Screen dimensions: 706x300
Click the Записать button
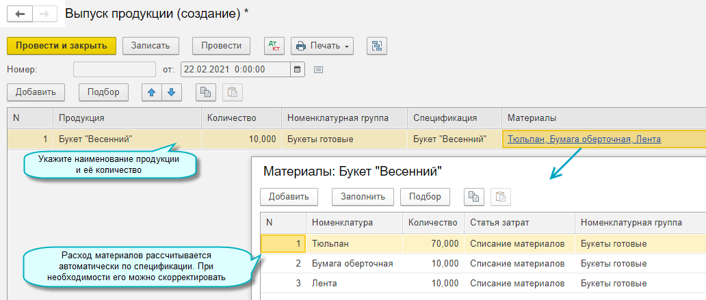(151, 46)
